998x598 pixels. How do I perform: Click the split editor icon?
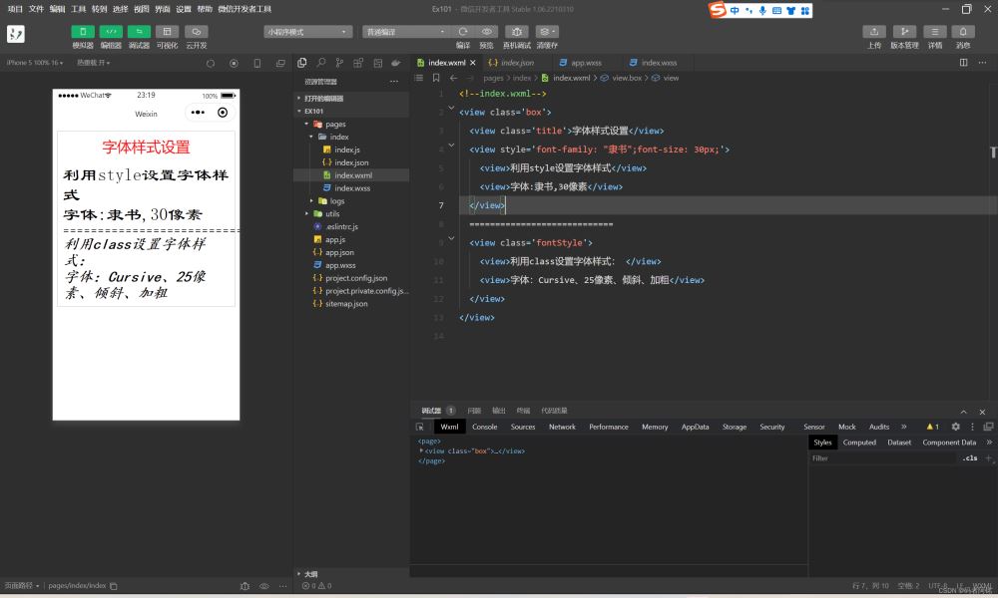click(963, 63)
